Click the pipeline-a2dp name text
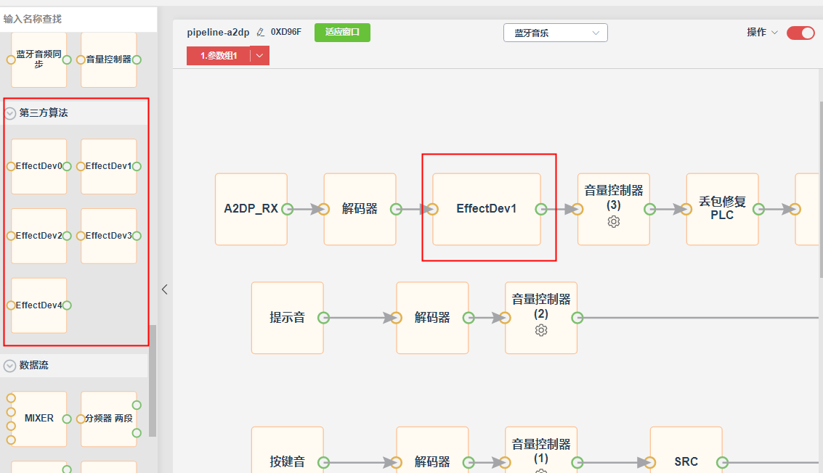This screenshot has width=823, height=473. (219, 33)
